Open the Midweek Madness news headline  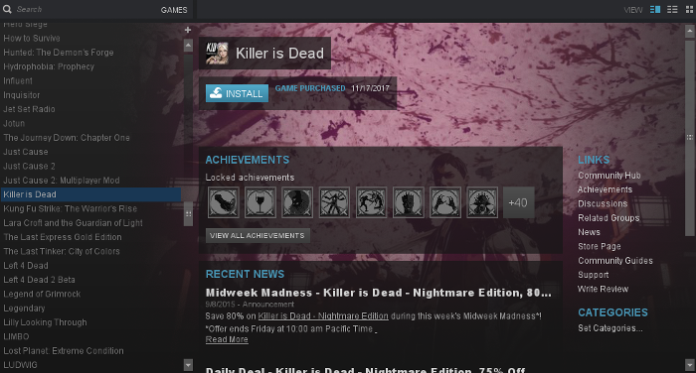(x=378, y=293)
